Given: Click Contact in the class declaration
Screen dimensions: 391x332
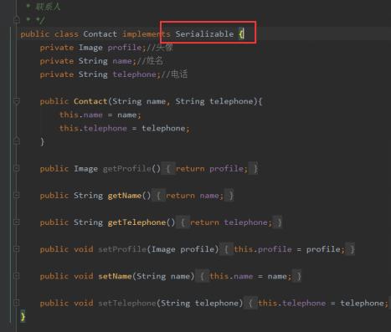Looking at the screenshot, I should click(x=100, y=34).
